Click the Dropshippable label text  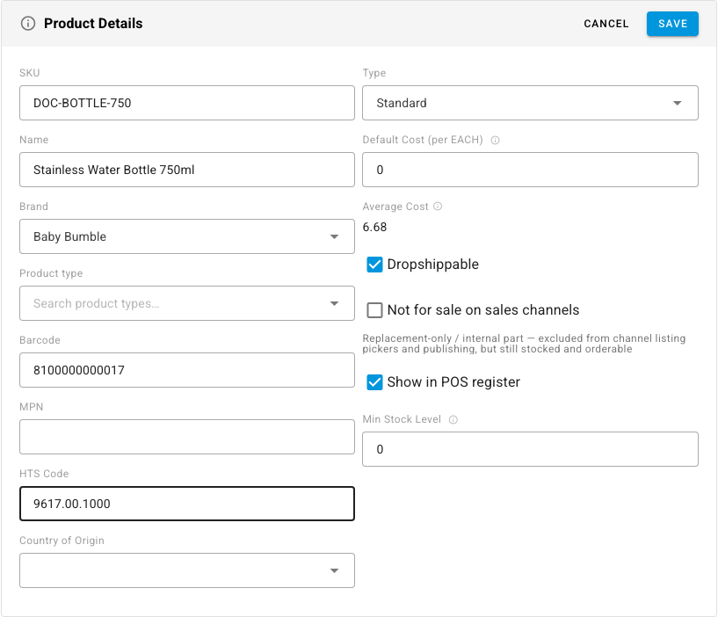(x=432, y=265)
